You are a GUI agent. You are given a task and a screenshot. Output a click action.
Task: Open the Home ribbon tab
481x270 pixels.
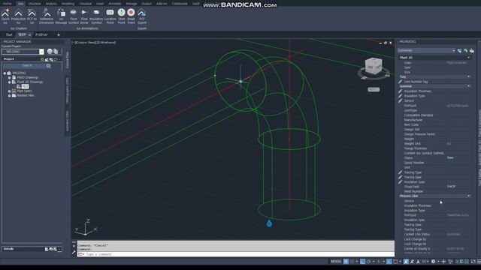click(x=7, y=4)
